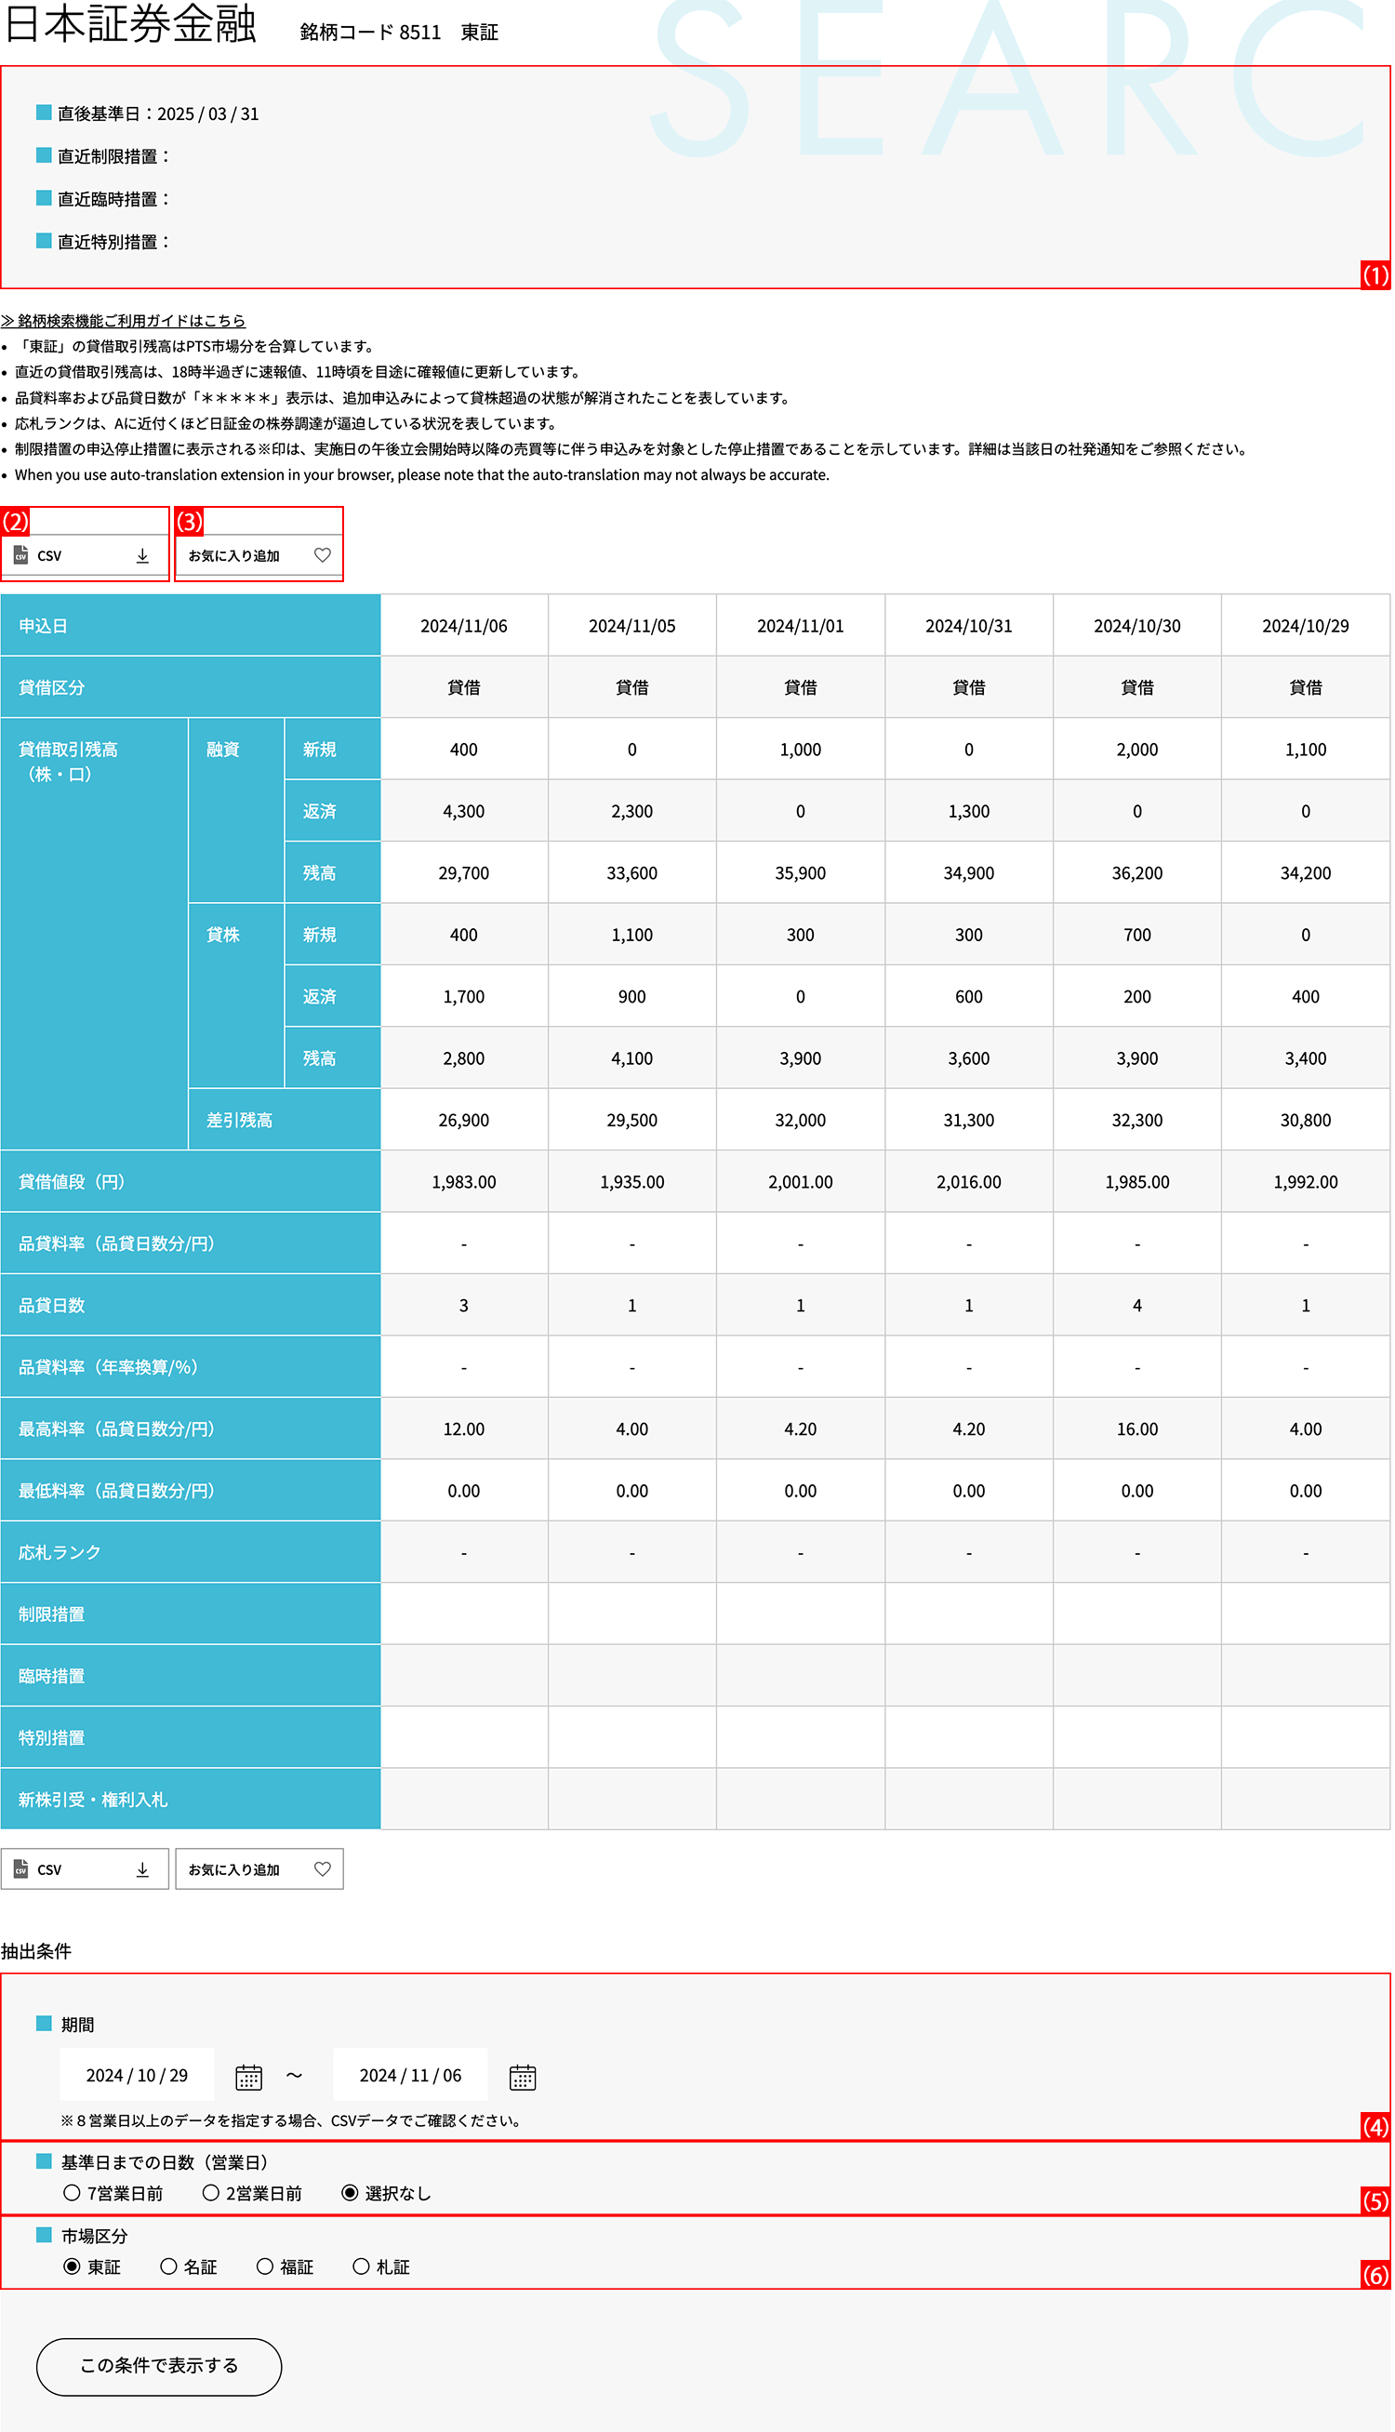Click the date column header 2024/11/01
The width and height of the screenshot is (1395, 2432).
[x=801, y=626]
